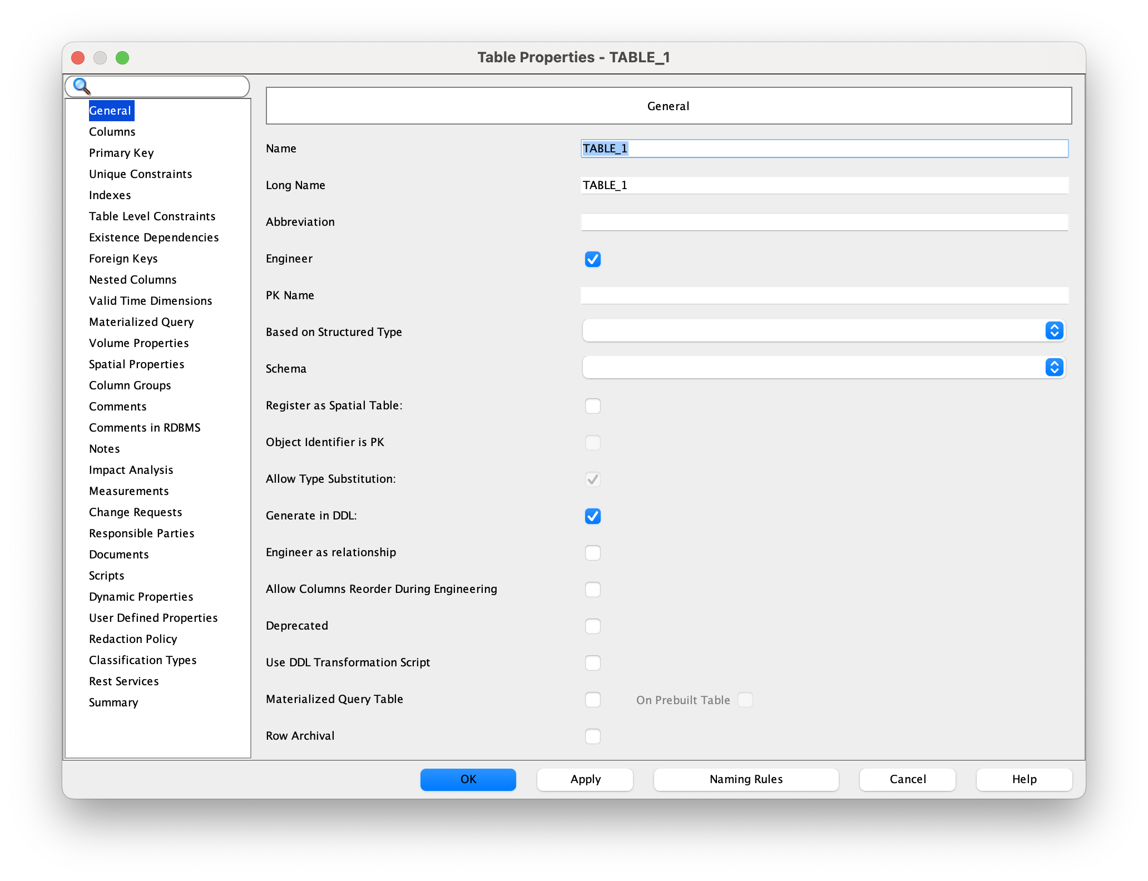The image size is (1148, 881).
Task: Open the Primary Key section
Action: pyautogui.click(x=121, y=153)
